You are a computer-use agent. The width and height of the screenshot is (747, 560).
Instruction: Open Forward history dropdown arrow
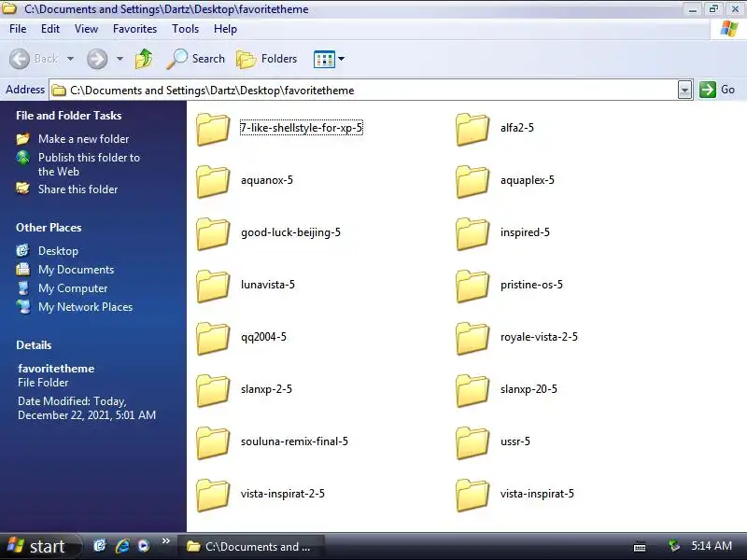[x=120, y=59]
